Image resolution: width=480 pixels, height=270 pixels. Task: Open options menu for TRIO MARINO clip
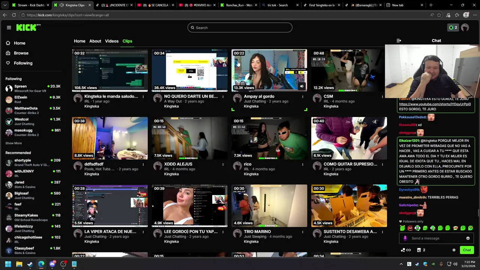[x=303, y=232]
